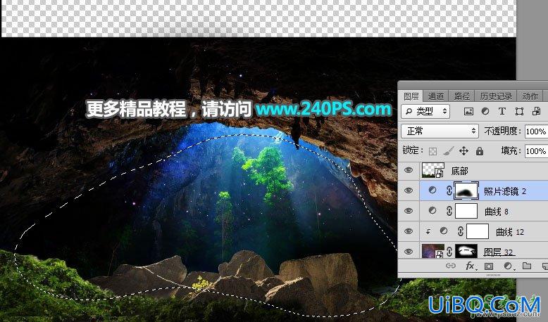Click the 曲线 12 clipping arrow icon
548x322 pixels.
(428, 231)
